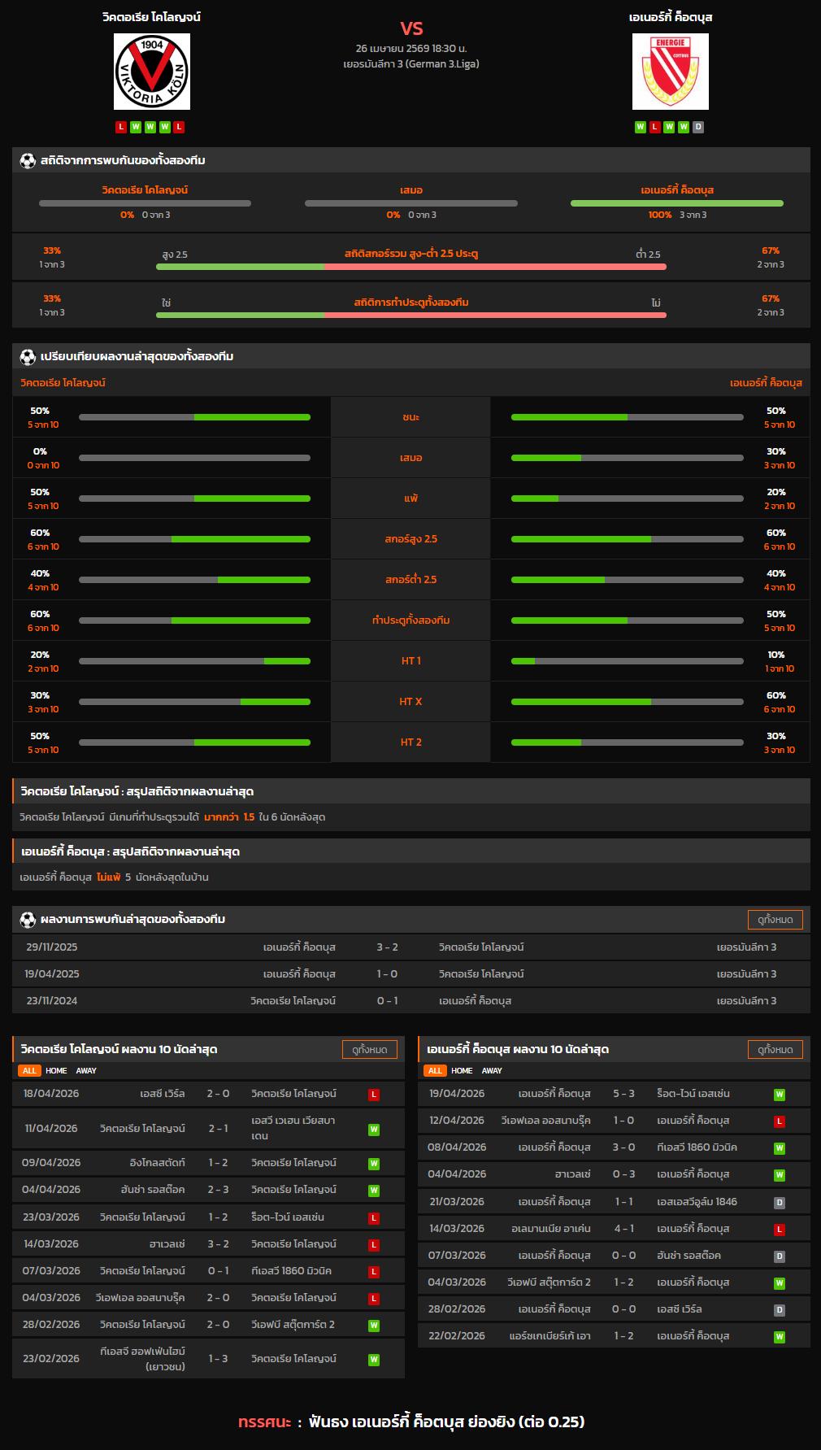Click the soccer ball icon beside recent form comparison header

(x=28, y=356)
